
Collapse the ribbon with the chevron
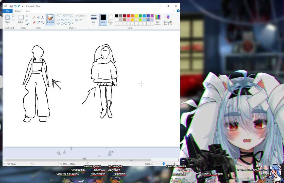174,11
